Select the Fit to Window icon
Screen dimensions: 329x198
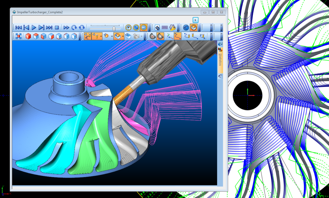point(19,36)
